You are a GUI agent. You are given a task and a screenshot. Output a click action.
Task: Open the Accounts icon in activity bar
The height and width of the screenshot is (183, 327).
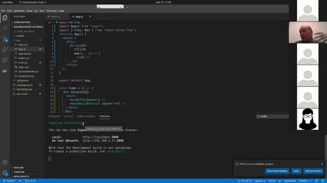pos(5,162)
